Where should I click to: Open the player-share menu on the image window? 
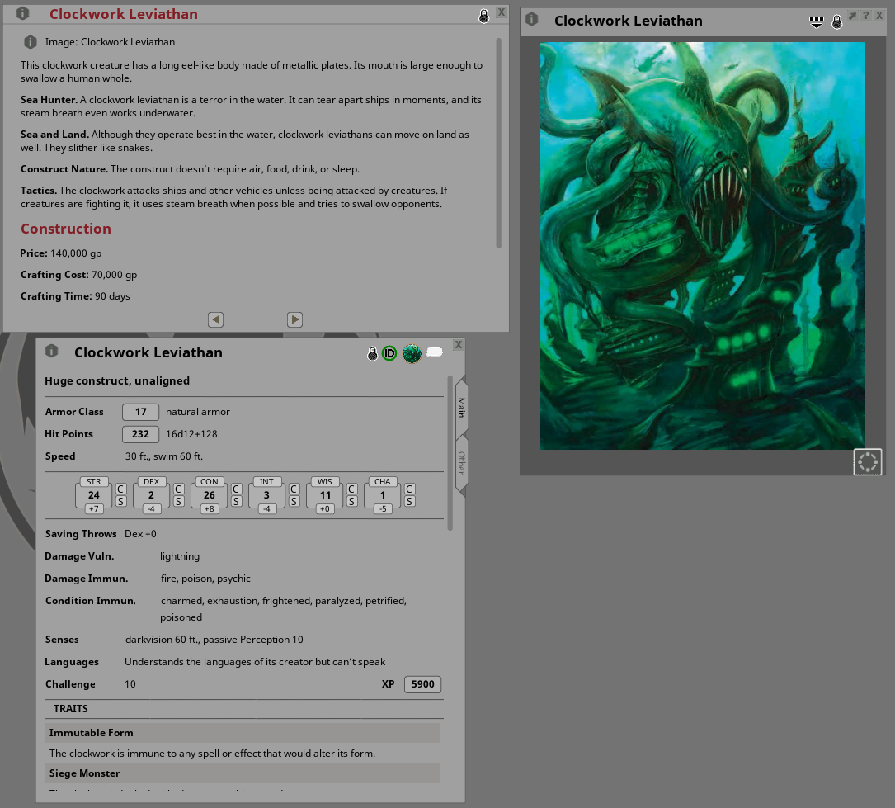(816, 21)
